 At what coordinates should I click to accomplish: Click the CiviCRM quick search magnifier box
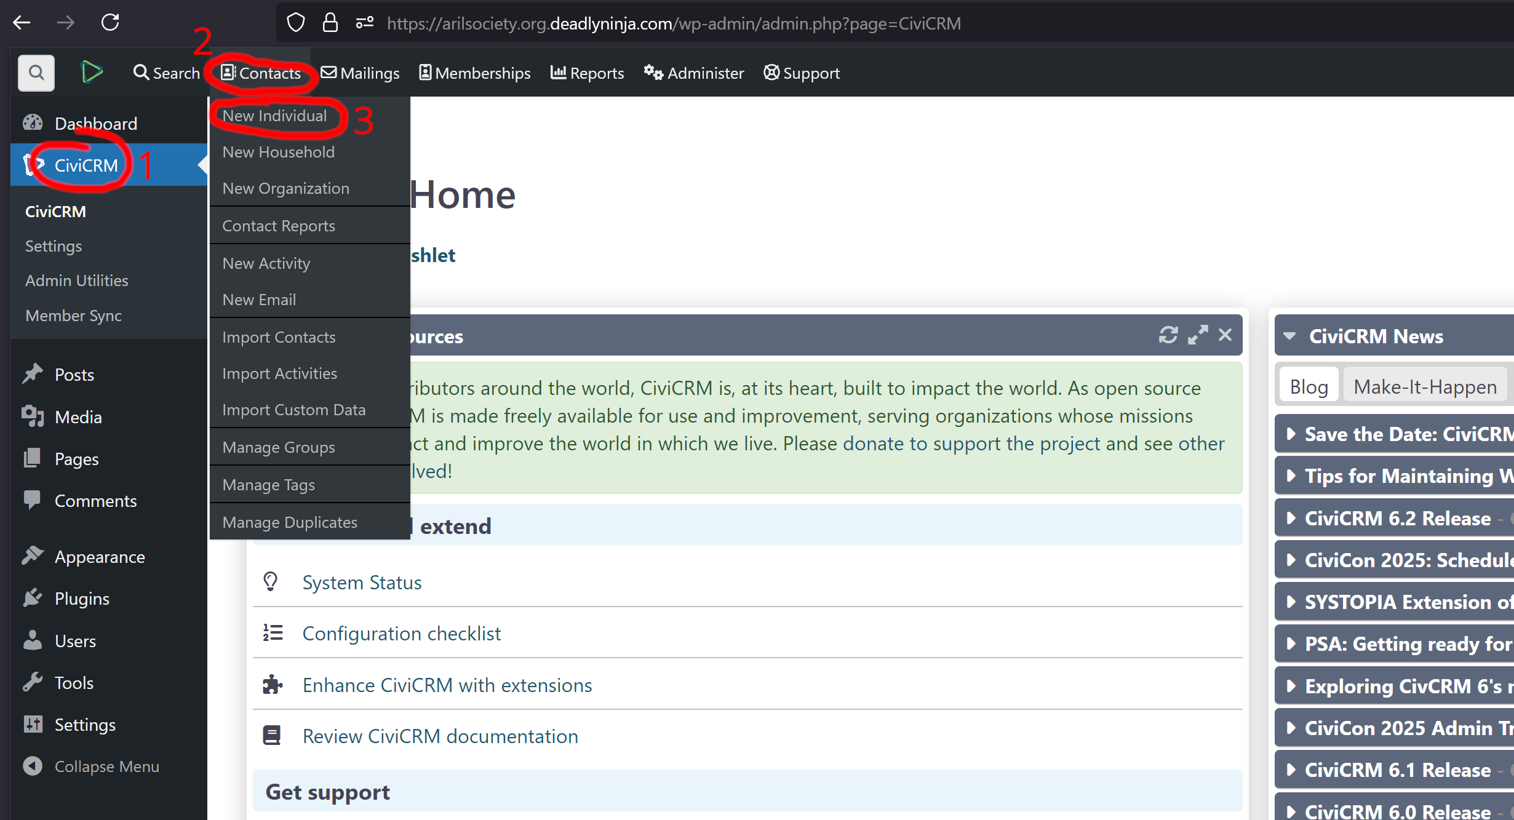point(36,73)
